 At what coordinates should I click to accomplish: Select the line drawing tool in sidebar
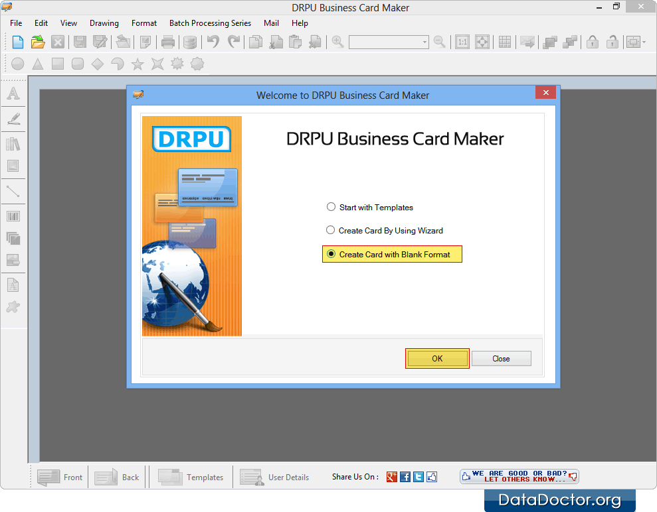(13, 191)
